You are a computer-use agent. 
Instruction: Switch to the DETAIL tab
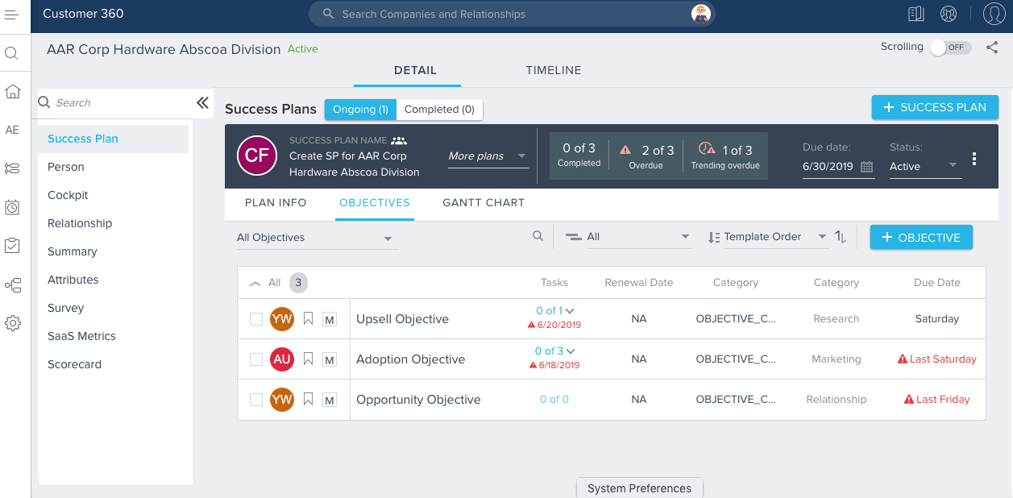coord(415,70)
